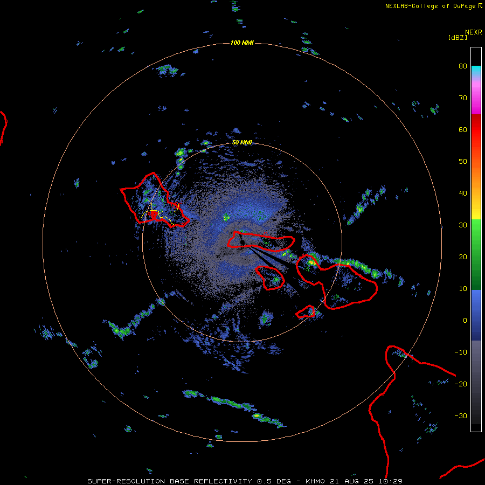Viewport: 485px width, 485px height.
Task: Click the [dBZ] units label
Action: [x=458, y=37]
